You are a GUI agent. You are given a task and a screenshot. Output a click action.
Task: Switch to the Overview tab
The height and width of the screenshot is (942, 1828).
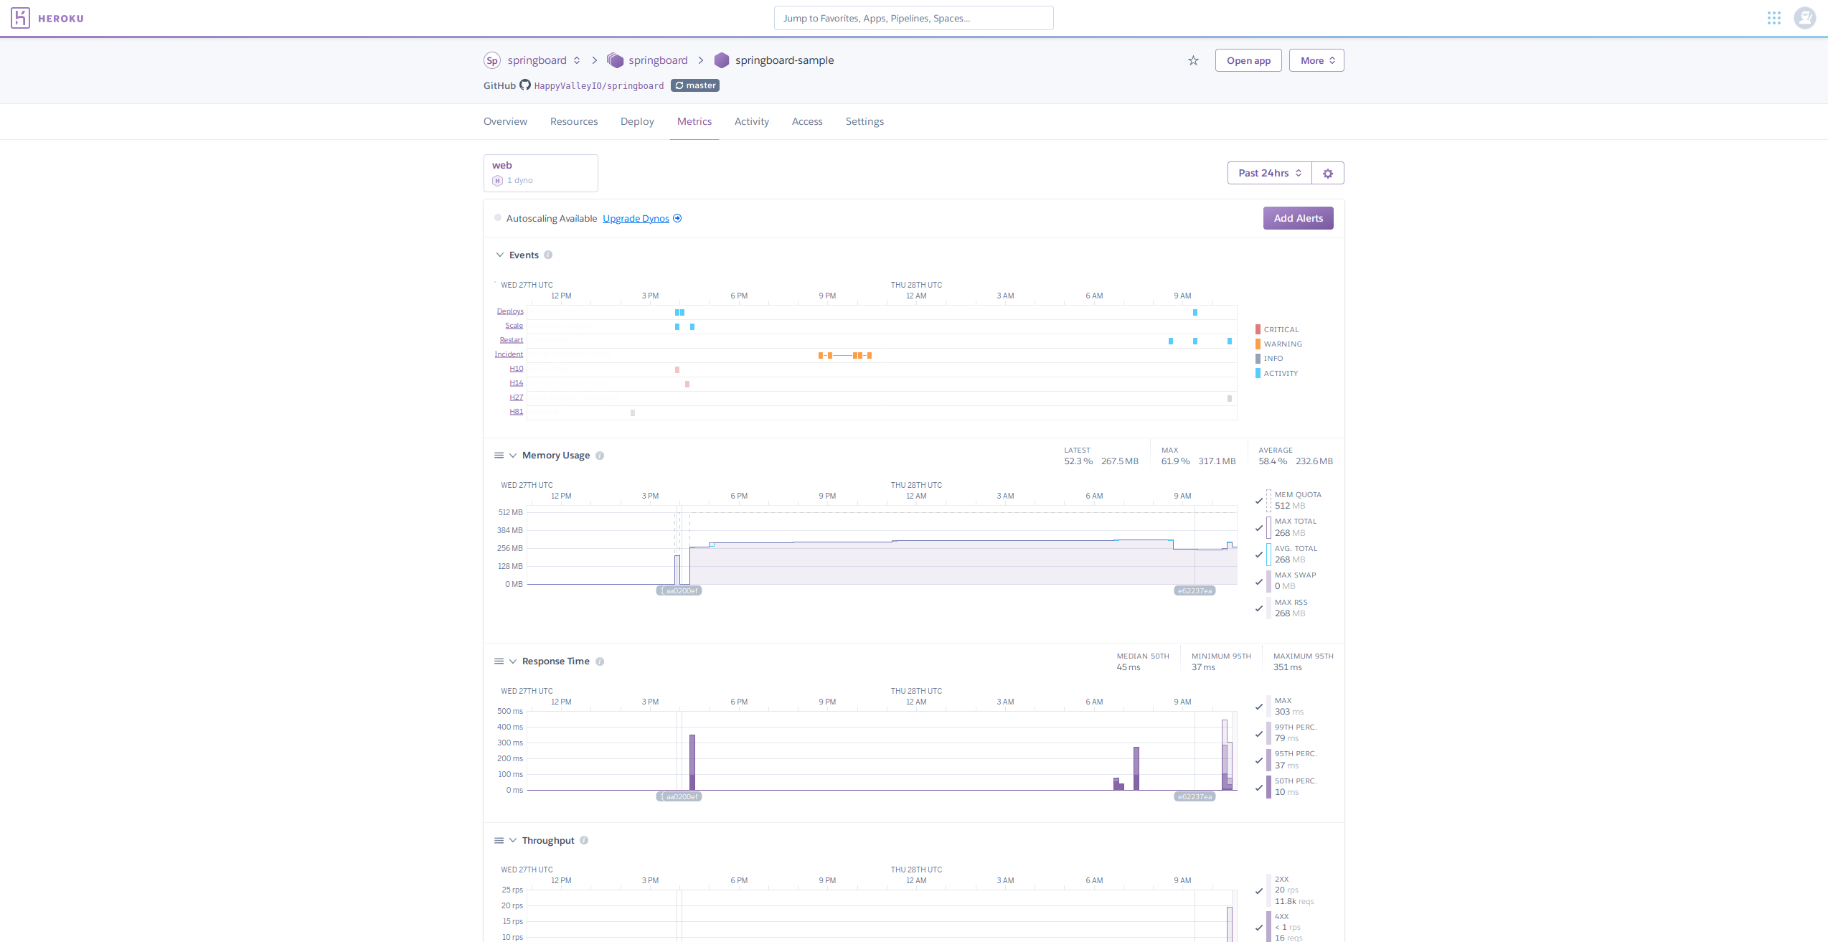pyautogui.click(x=505, y=121)
